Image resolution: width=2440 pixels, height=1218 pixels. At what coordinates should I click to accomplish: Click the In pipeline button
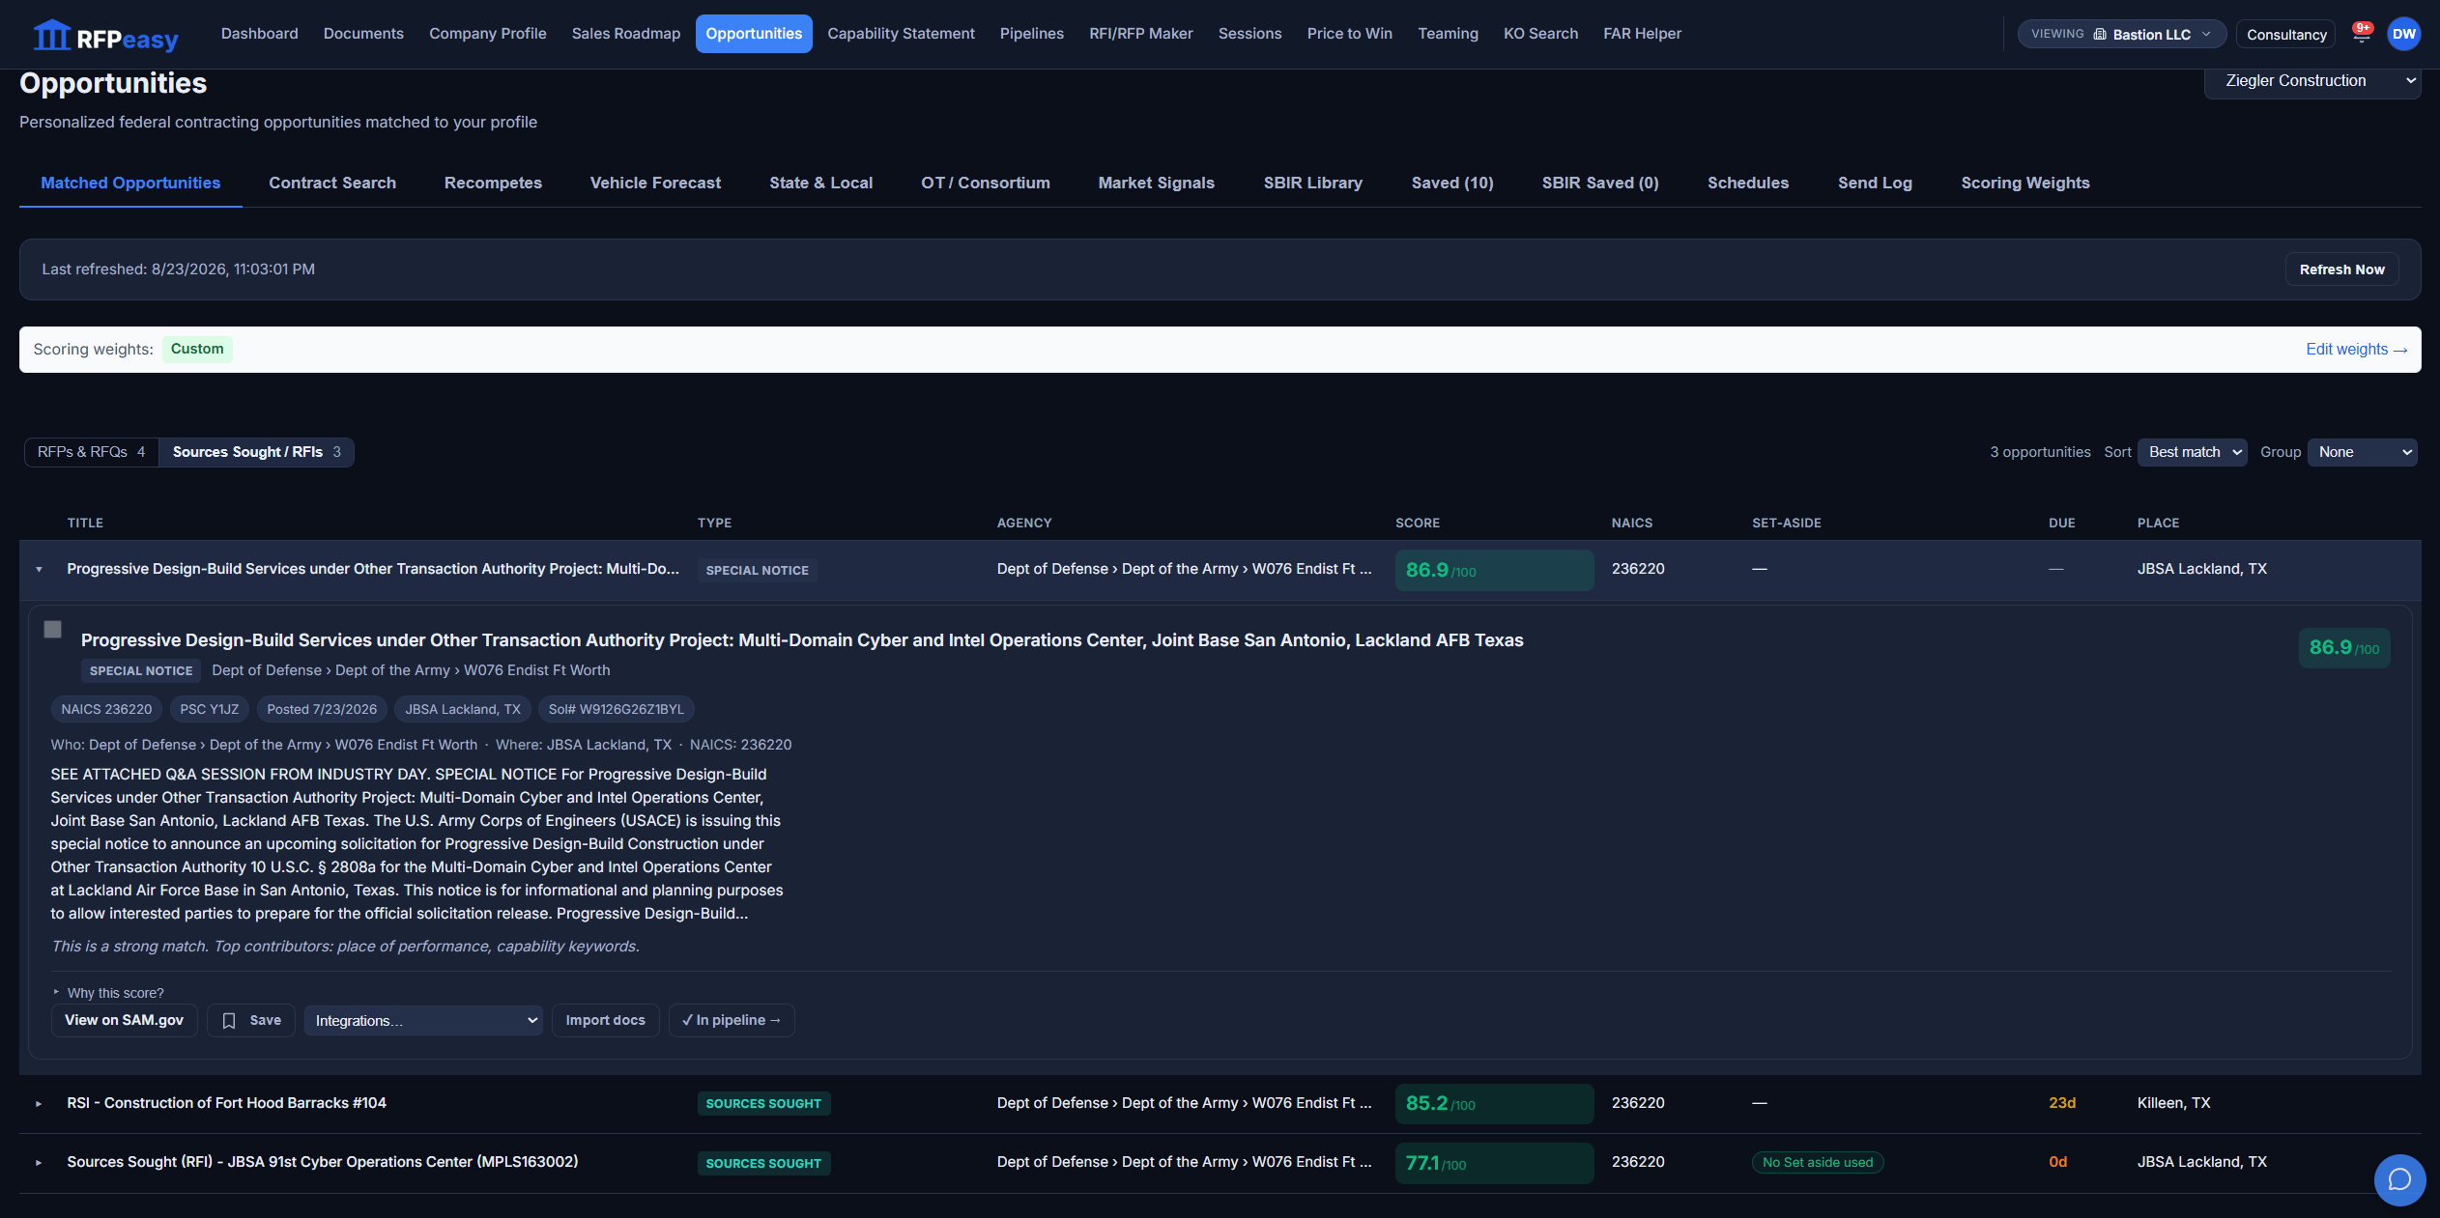[731, 1020]
